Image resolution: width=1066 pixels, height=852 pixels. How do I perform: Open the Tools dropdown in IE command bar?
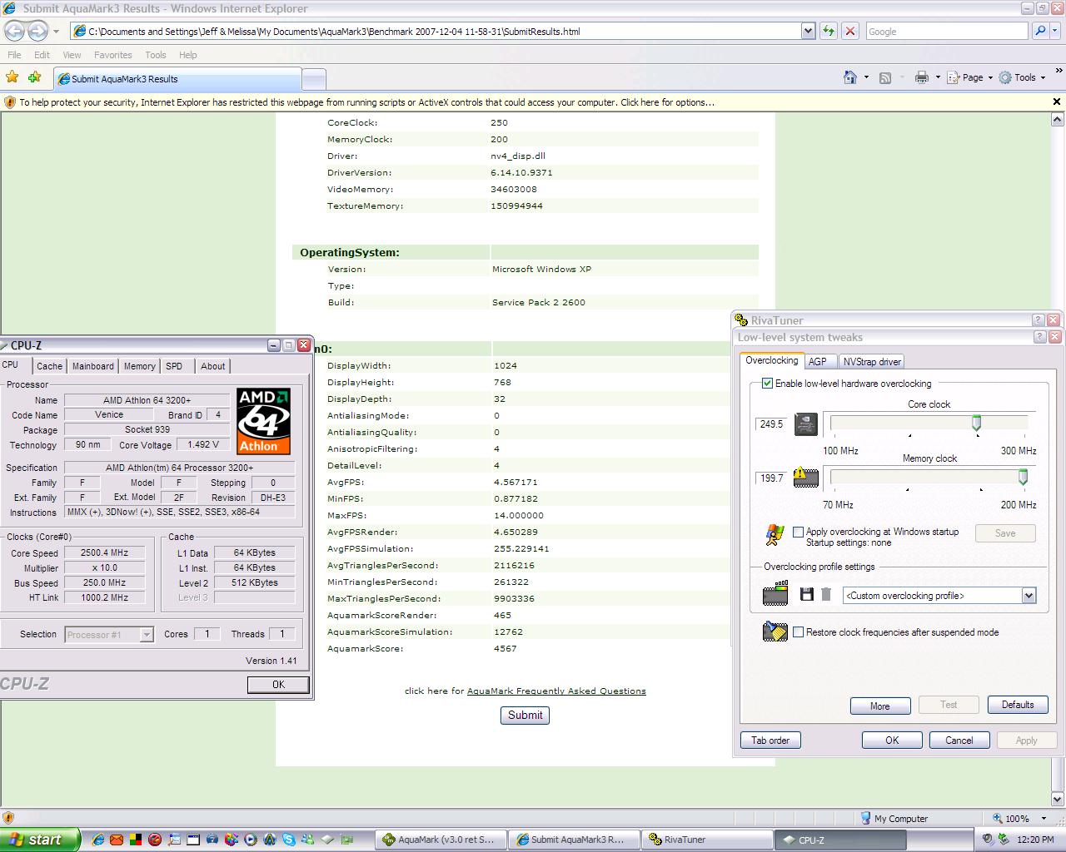pos(1022,77)
